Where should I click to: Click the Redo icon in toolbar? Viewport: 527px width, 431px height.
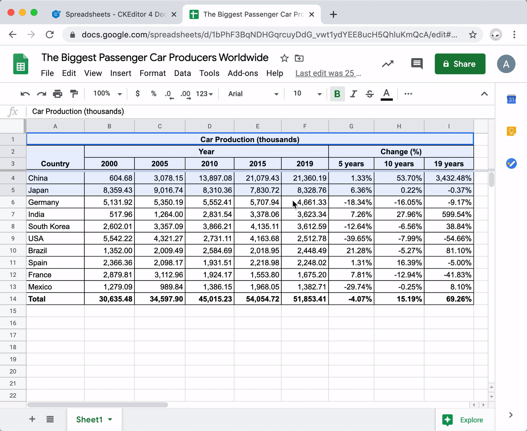(41, 94)
